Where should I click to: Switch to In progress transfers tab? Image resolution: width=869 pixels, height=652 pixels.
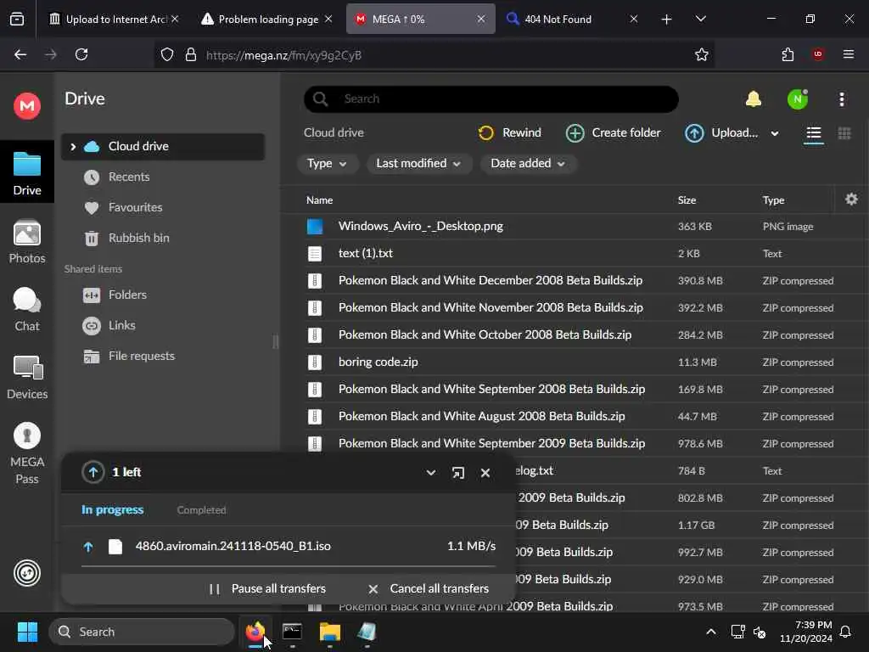pyautogui.click(x=113, y=509)
